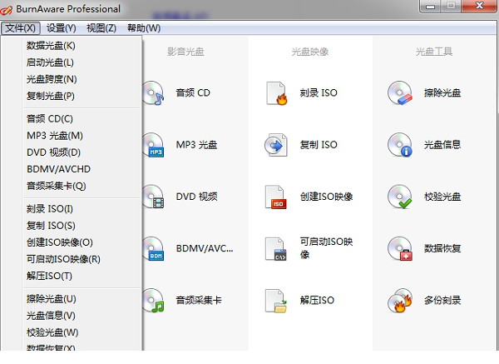Image resolution: width=499 pixels, height=364 pixels.
Task: Click the 多份刻录 label in main panel
Action: point(442,300)
